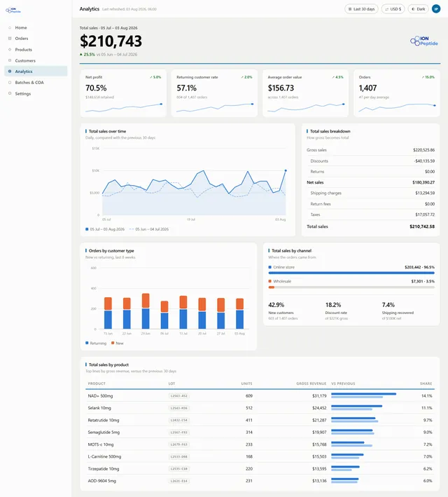
Task: Click the lot badge for Retatrutide 10mg
Action: (179, 420)
